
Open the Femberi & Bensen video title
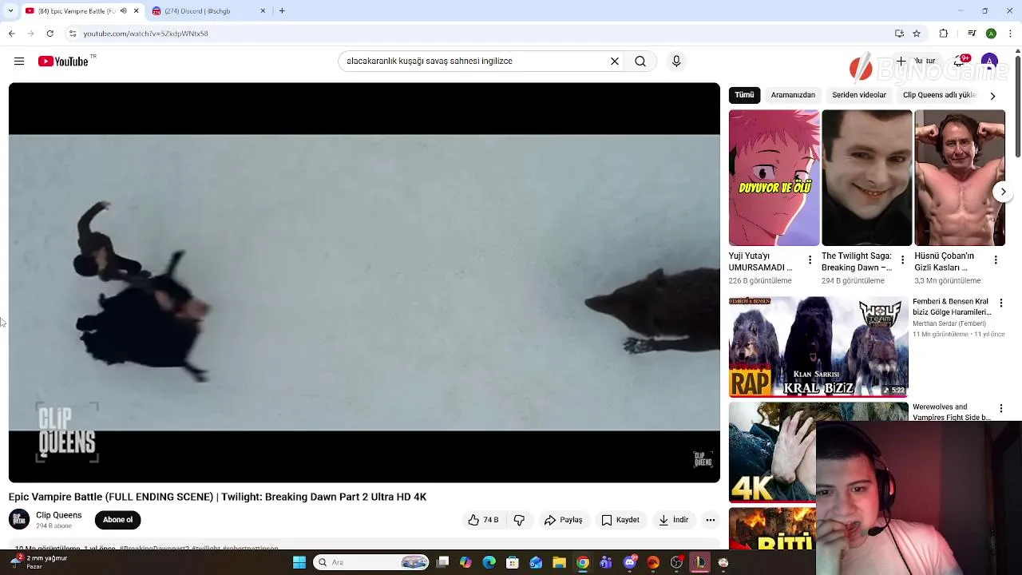[x=952, y=307]
